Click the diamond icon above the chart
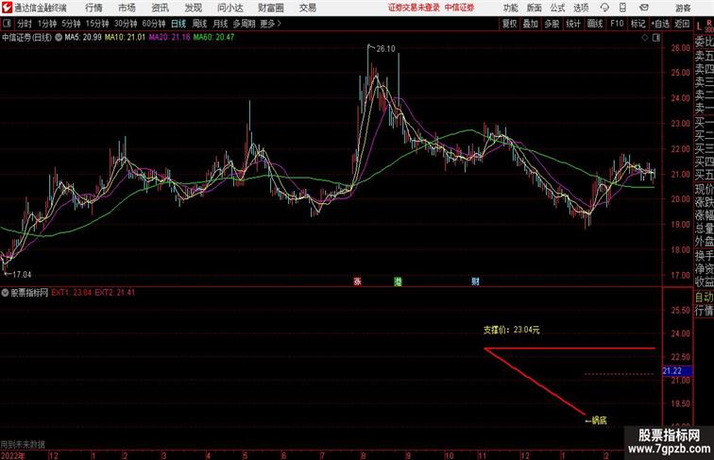714x460 pixels. [x=645, y=38]
